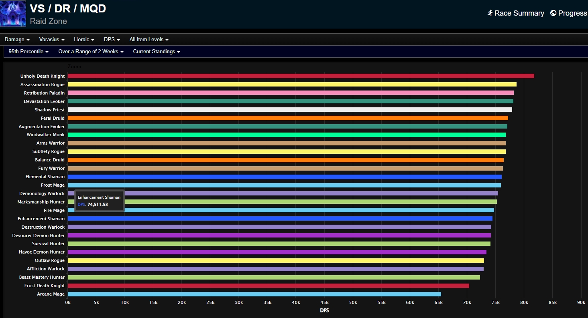This screenshot has height=318, width=588.
Task: Click the Frost Death Knight bar
Action: point(268,286)
